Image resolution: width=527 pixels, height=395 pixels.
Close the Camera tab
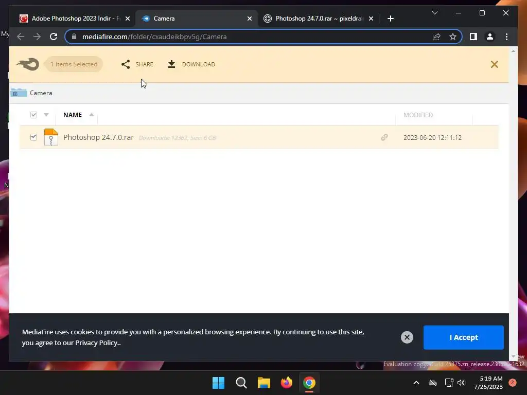(250, 19)
